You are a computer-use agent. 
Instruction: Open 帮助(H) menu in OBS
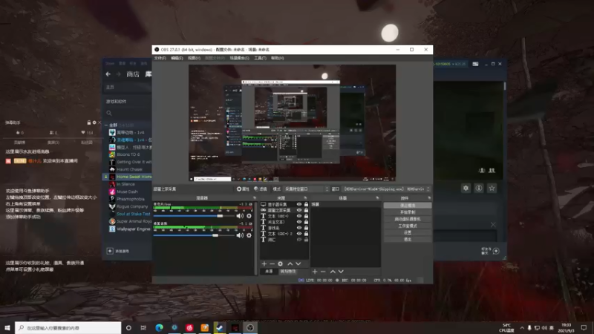click(x=277, y=58)
